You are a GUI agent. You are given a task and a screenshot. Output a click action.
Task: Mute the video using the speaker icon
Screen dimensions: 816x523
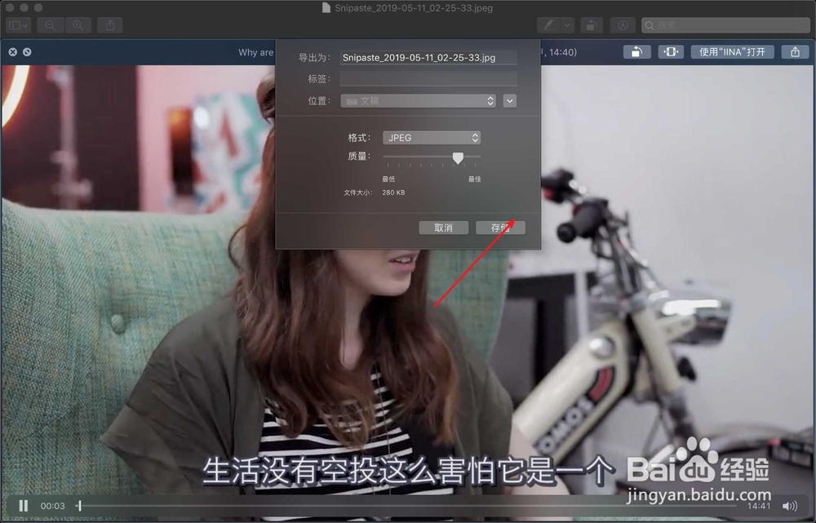789,506
